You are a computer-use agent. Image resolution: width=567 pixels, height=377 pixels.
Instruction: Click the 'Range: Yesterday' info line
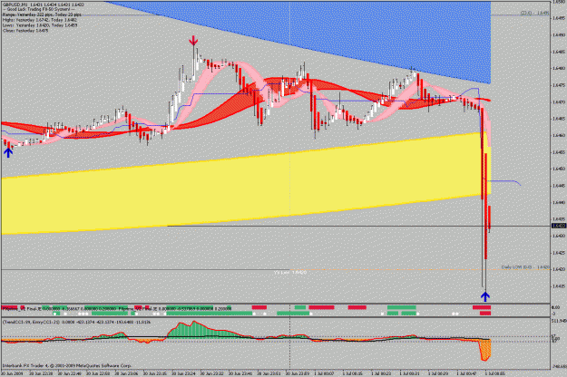(42, 14)
